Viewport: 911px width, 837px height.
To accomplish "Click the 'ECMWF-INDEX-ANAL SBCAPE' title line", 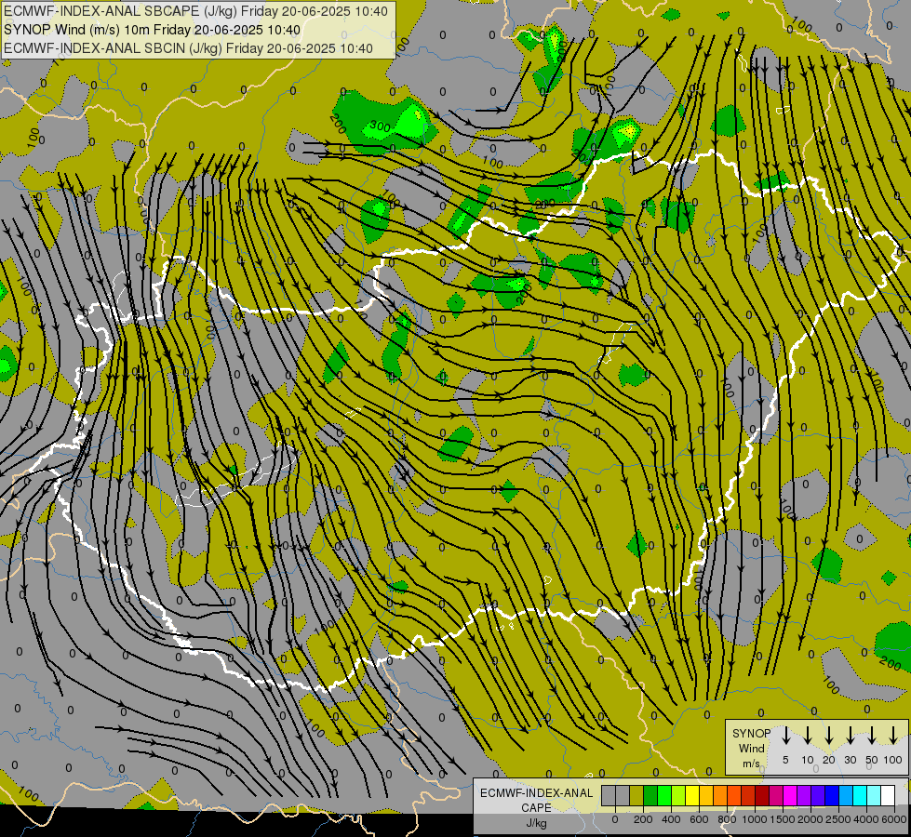I will point(195,11).
